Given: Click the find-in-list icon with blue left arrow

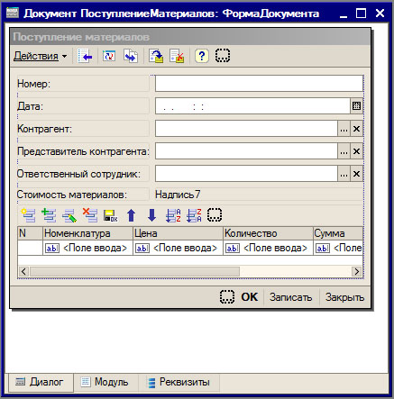Looking at the screenshot, I should (x=85, y=56).
